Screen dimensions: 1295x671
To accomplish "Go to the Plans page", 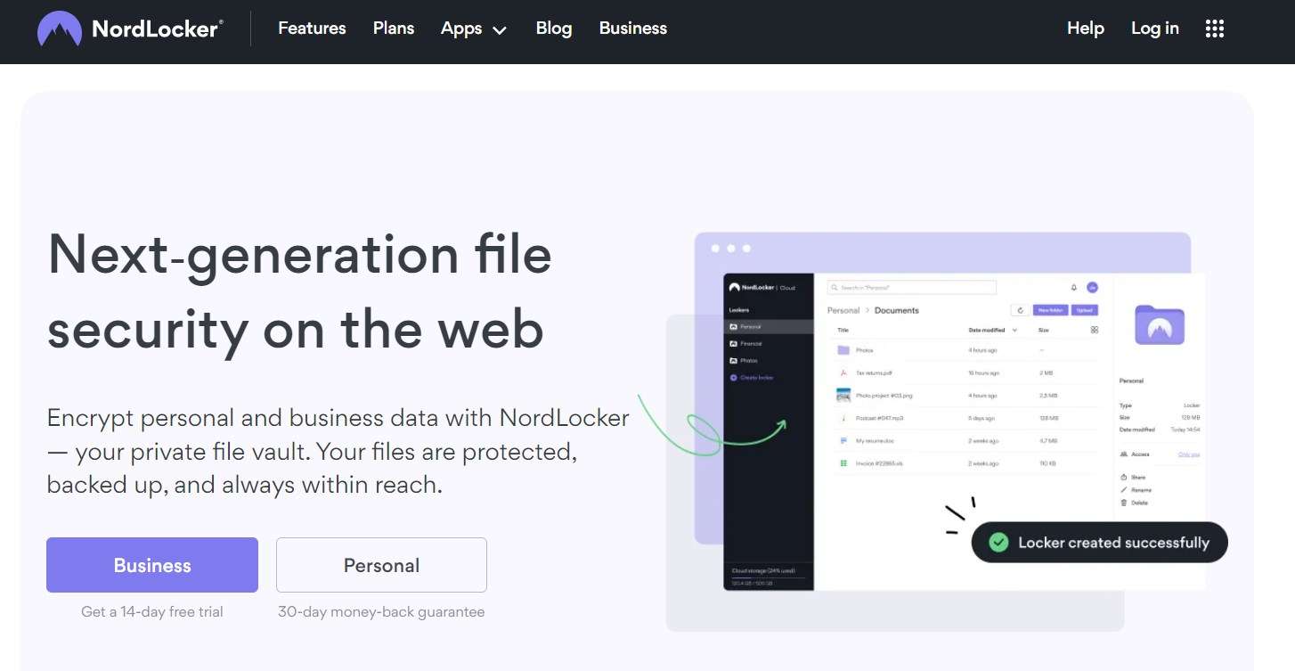I will tap(394, 29).
